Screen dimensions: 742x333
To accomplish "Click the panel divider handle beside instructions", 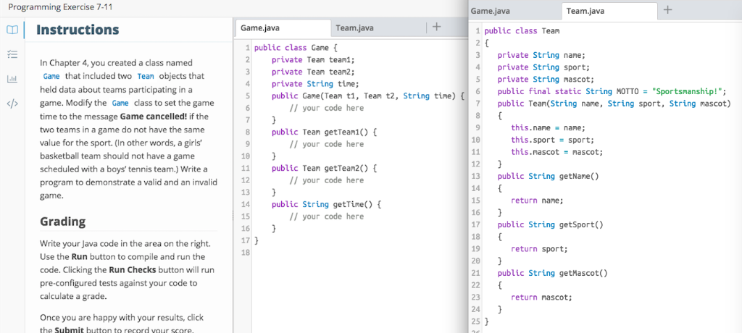I will pos(233,215).
